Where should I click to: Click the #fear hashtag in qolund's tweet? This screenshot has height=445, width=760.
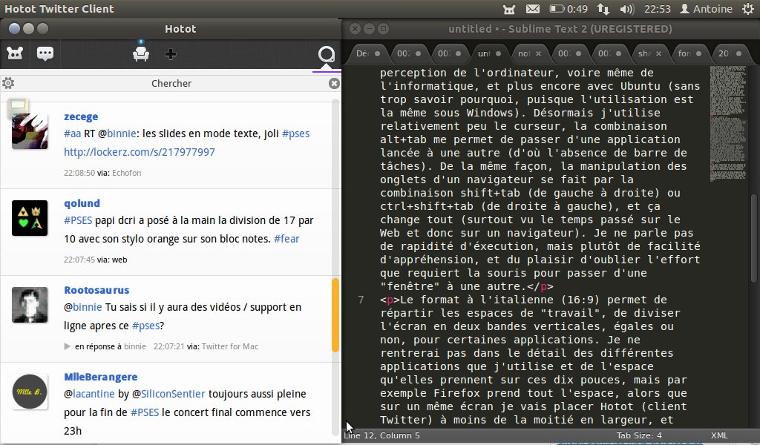[286, 239]
